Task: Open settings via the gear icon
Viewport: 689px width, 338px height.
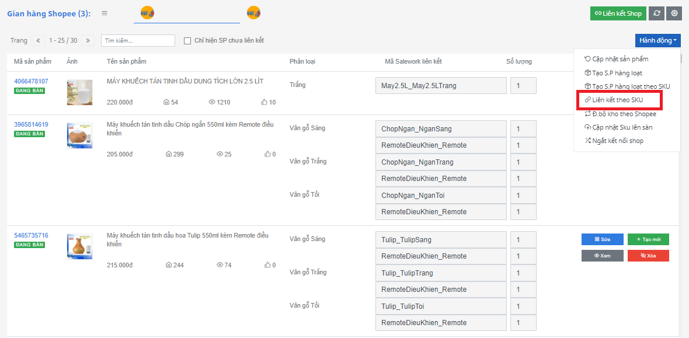Action: click(674, 13)
